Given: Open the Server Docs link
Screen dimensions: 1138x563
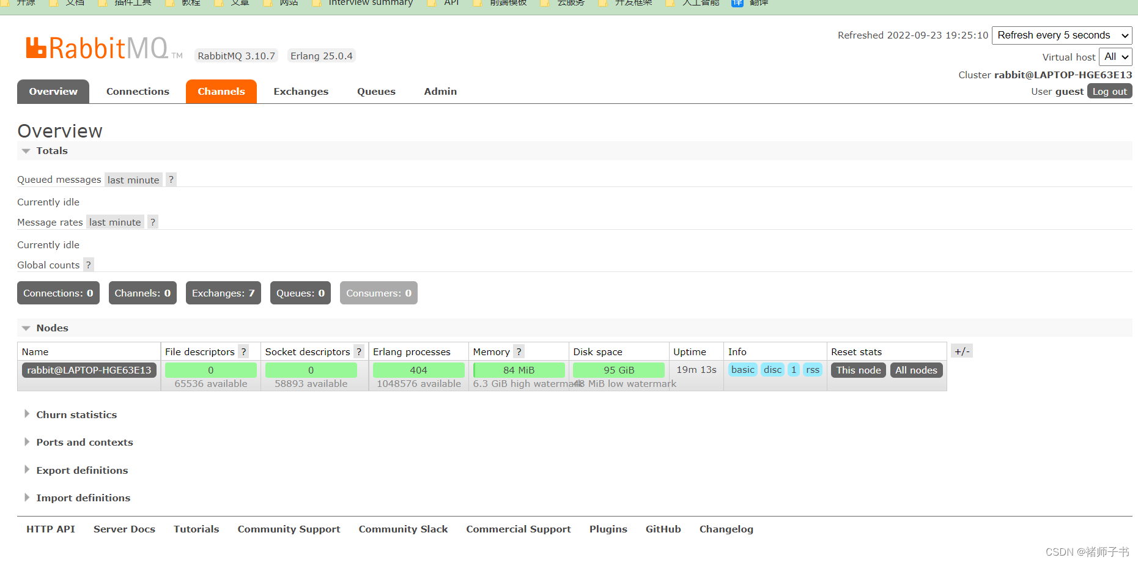Looking at the screenshot, I should [x=124, y=529].
